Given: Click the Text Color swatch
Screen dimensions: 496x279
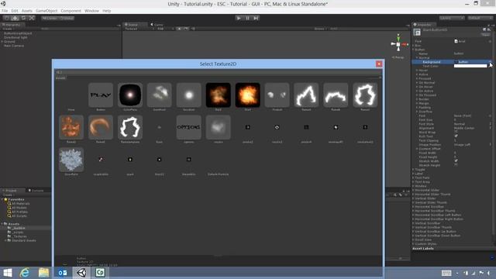Looking at the screenshot, I should click(x=470, y=66).
